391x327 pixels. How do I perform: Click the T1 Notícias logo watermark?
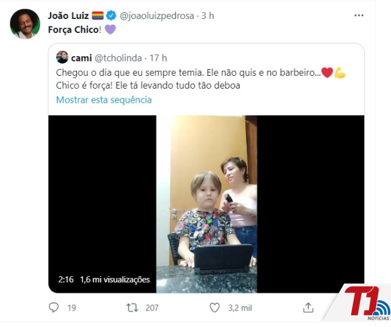367,303
